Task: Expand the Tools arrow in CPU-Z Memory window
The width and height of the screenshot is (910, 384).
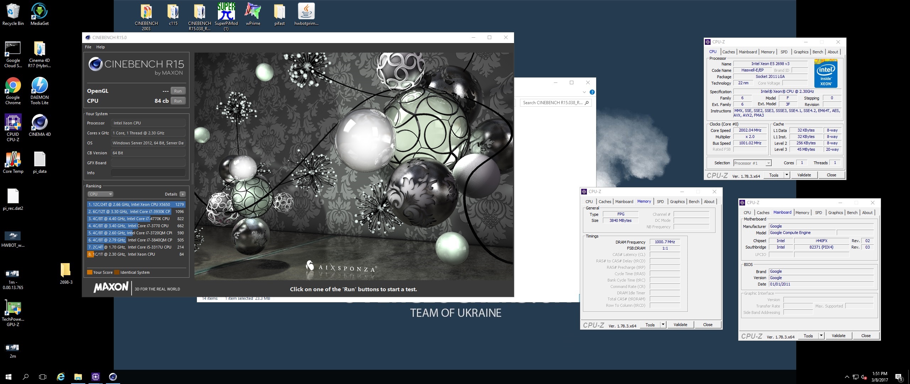Action: tap(663, 325)
